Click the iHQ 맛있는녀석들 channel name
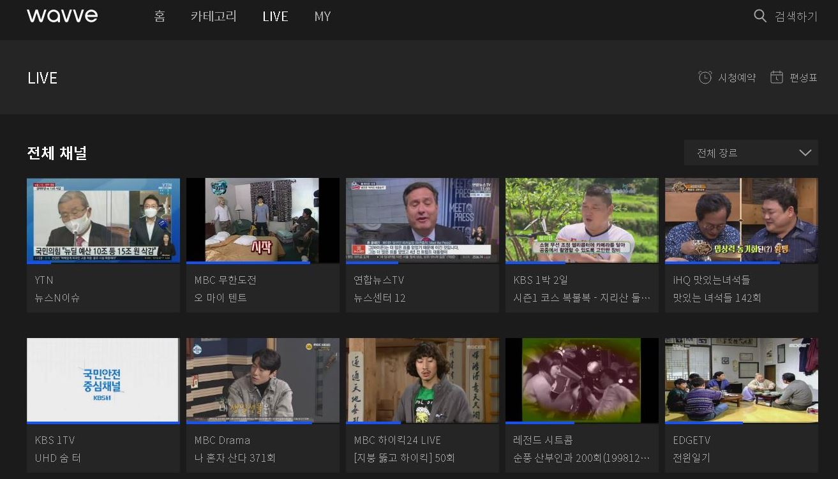The image size is (838, 479). click(712, 280)
